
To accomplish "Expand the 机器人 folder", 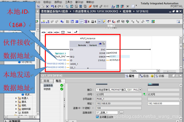I will click(16, 98).
